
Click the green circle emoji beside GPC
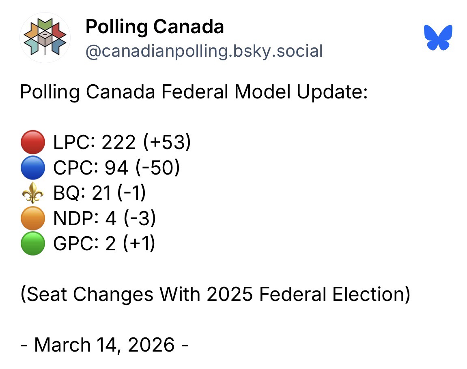click(x=32, y=244)
